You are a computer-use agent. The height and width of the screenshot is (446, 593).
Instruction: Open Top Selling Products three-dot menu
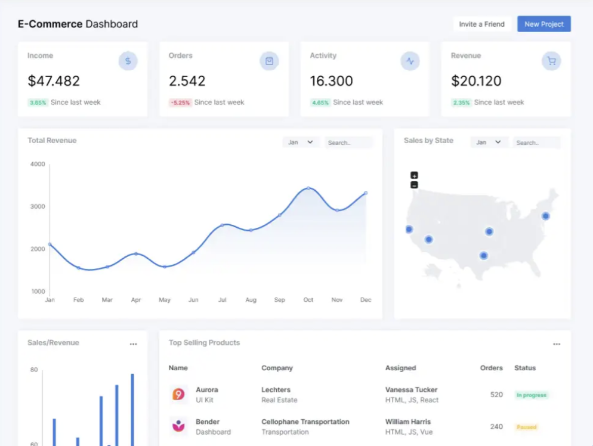pos(557,344)
